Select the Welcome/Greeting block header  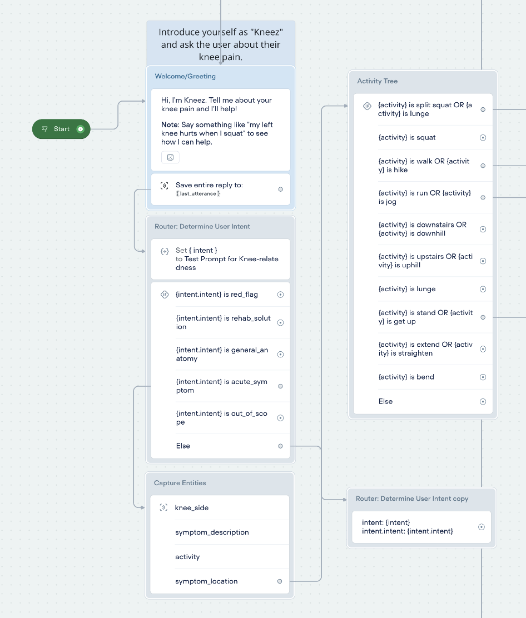coord(186,76)
